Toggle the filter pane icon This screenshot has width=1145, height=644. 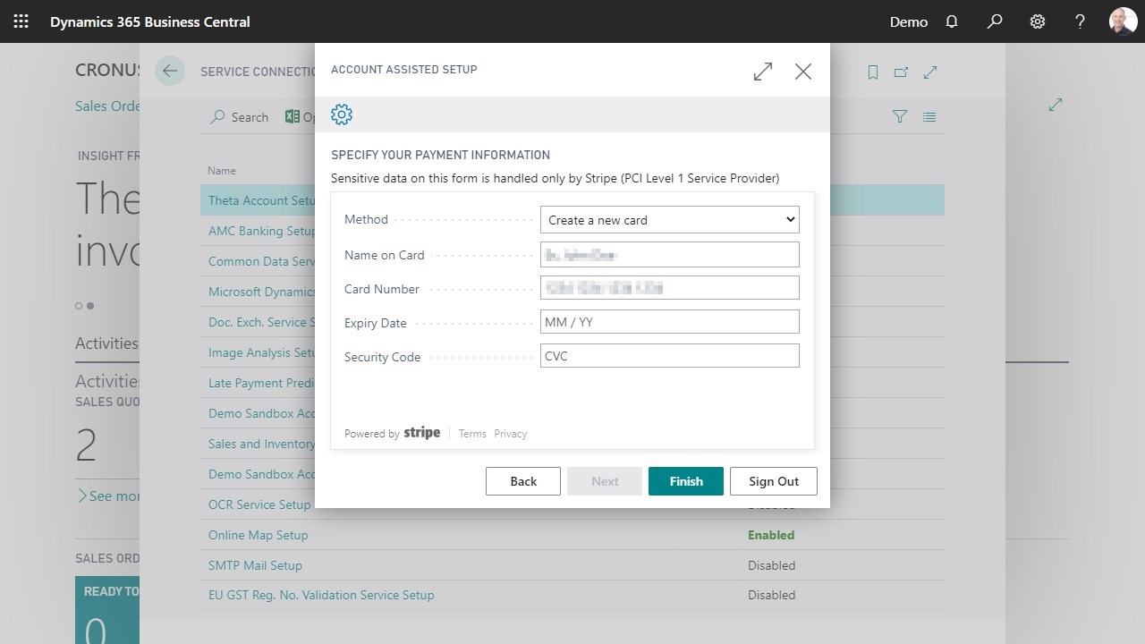[x=900, y=116]
